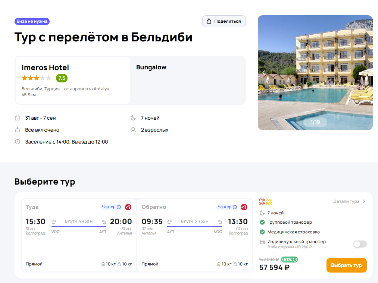The width and height of the screenshot is (378, 283).
Task: Click the green 7.5 rating badge
Action: pos(62,78)
